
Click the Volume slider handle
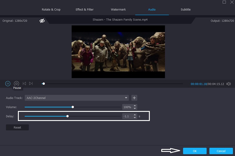click(x=73, y=107)
